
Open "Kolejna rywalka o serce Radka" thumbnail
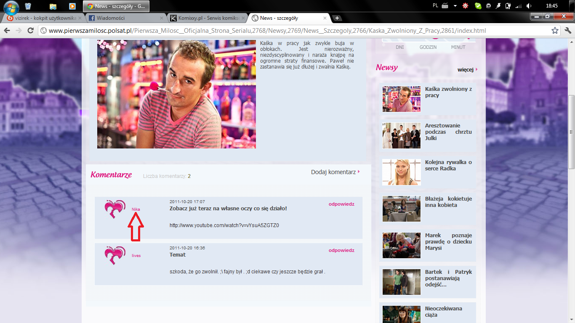(x=401, y=172)
